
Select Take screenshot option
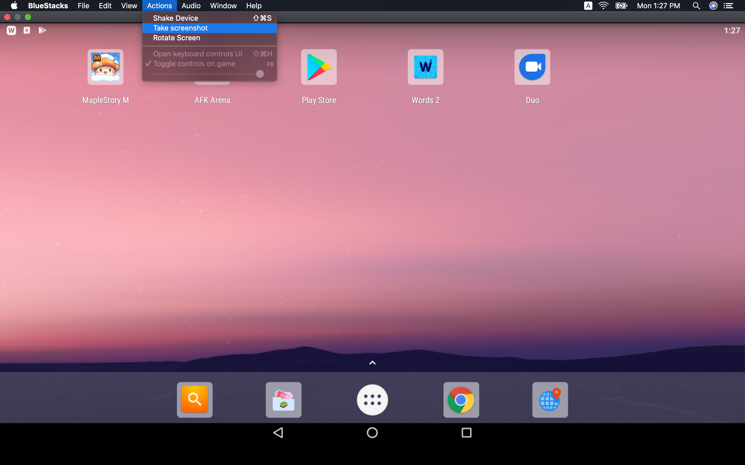tap(180, 28)
